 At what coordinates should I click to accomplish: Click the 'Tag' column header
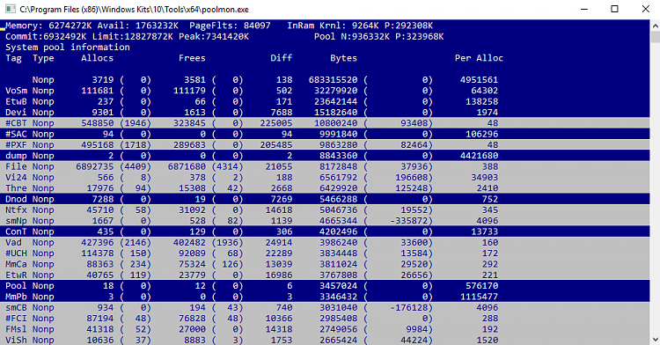[13, 58]
